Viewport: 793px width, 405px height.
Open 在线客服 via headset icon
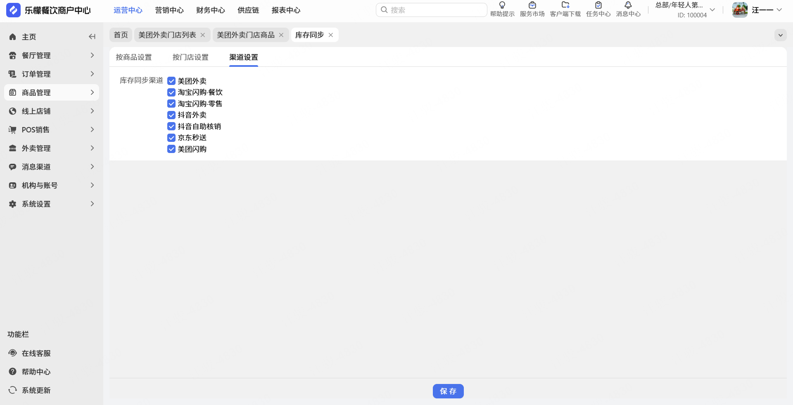click(x=13, y=353)
